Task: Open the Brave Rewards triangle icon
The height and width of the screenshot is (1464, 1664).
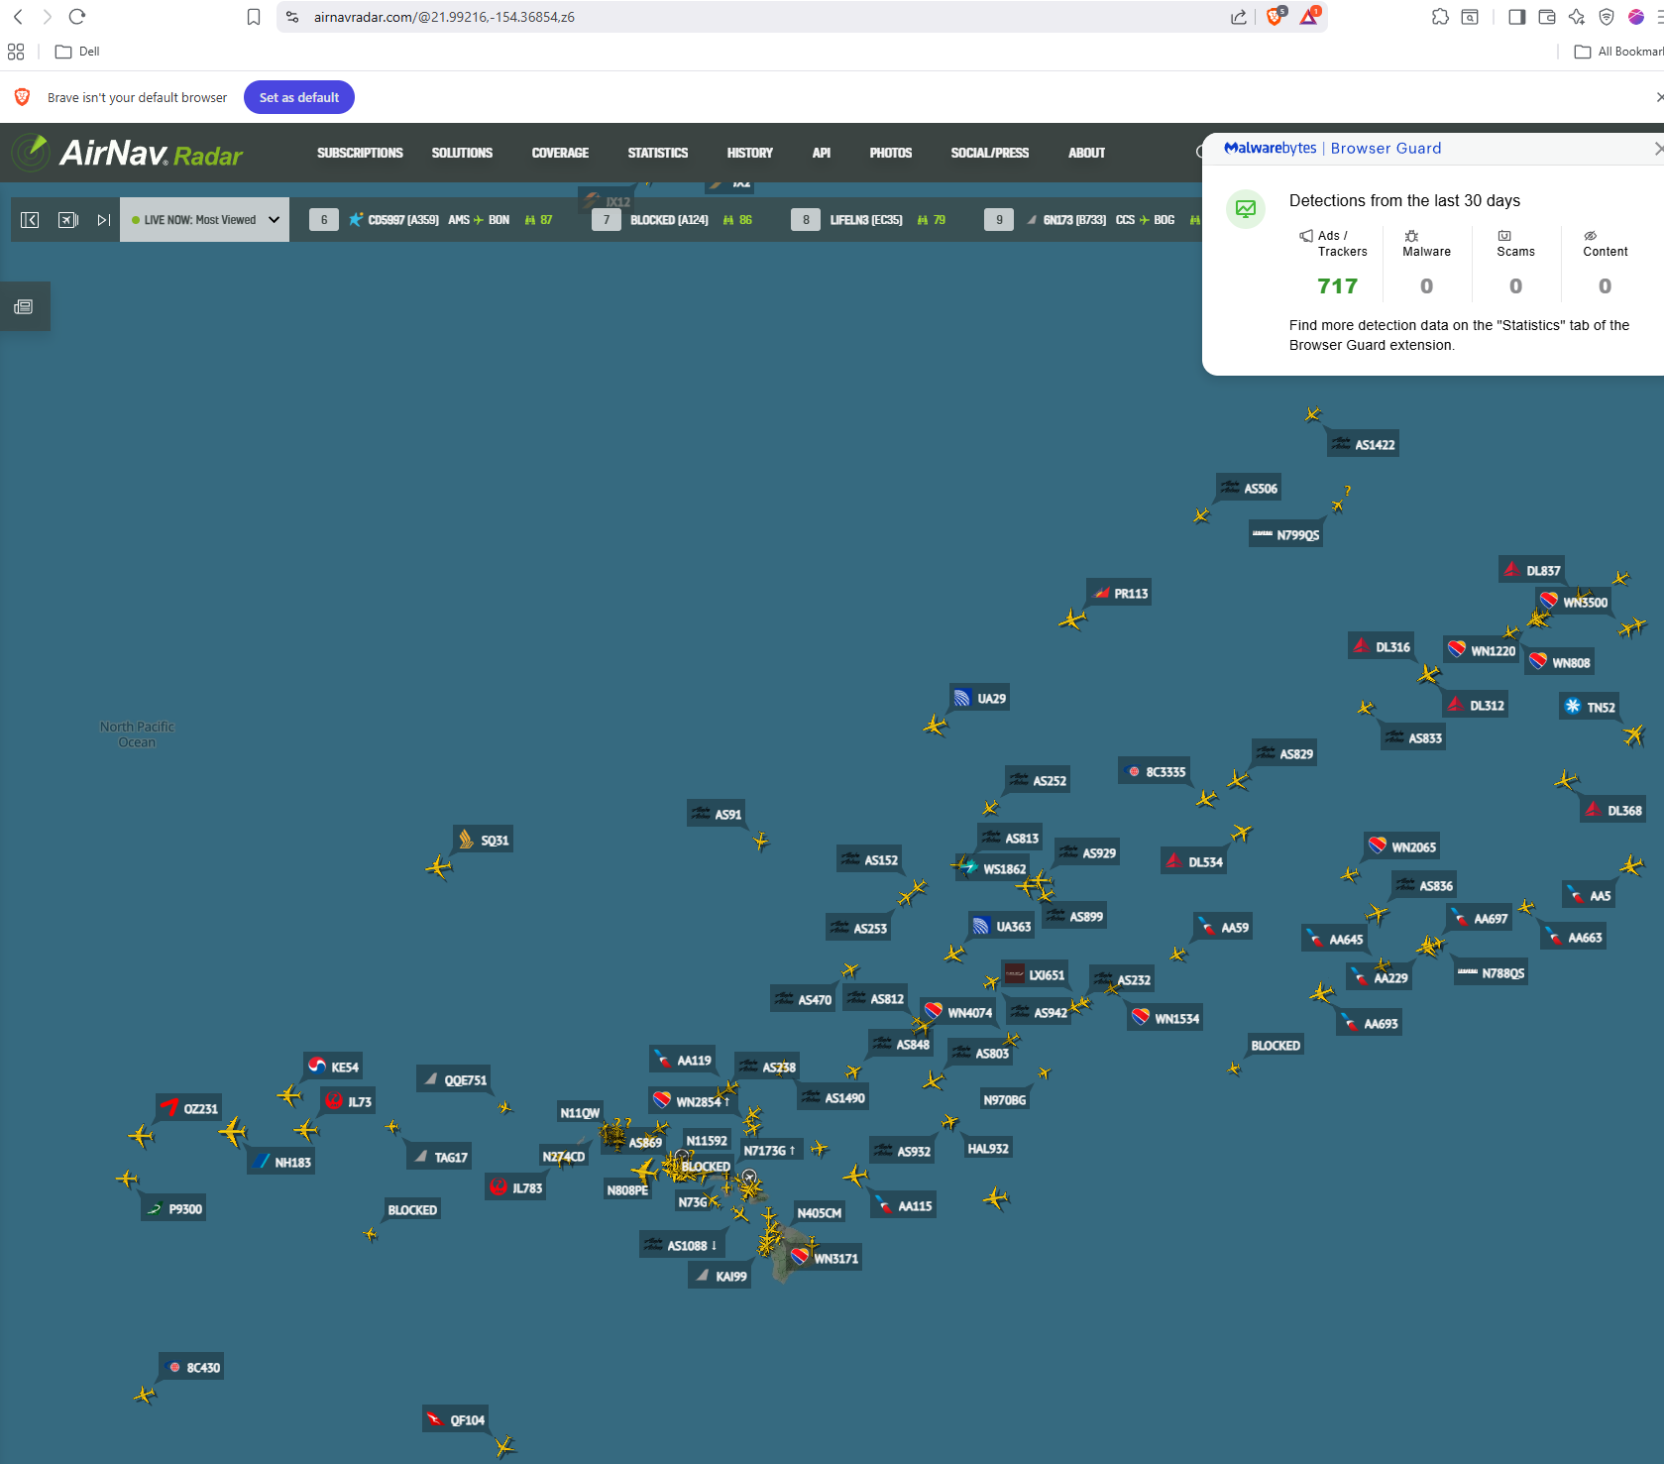Action: coord(1309,17)
